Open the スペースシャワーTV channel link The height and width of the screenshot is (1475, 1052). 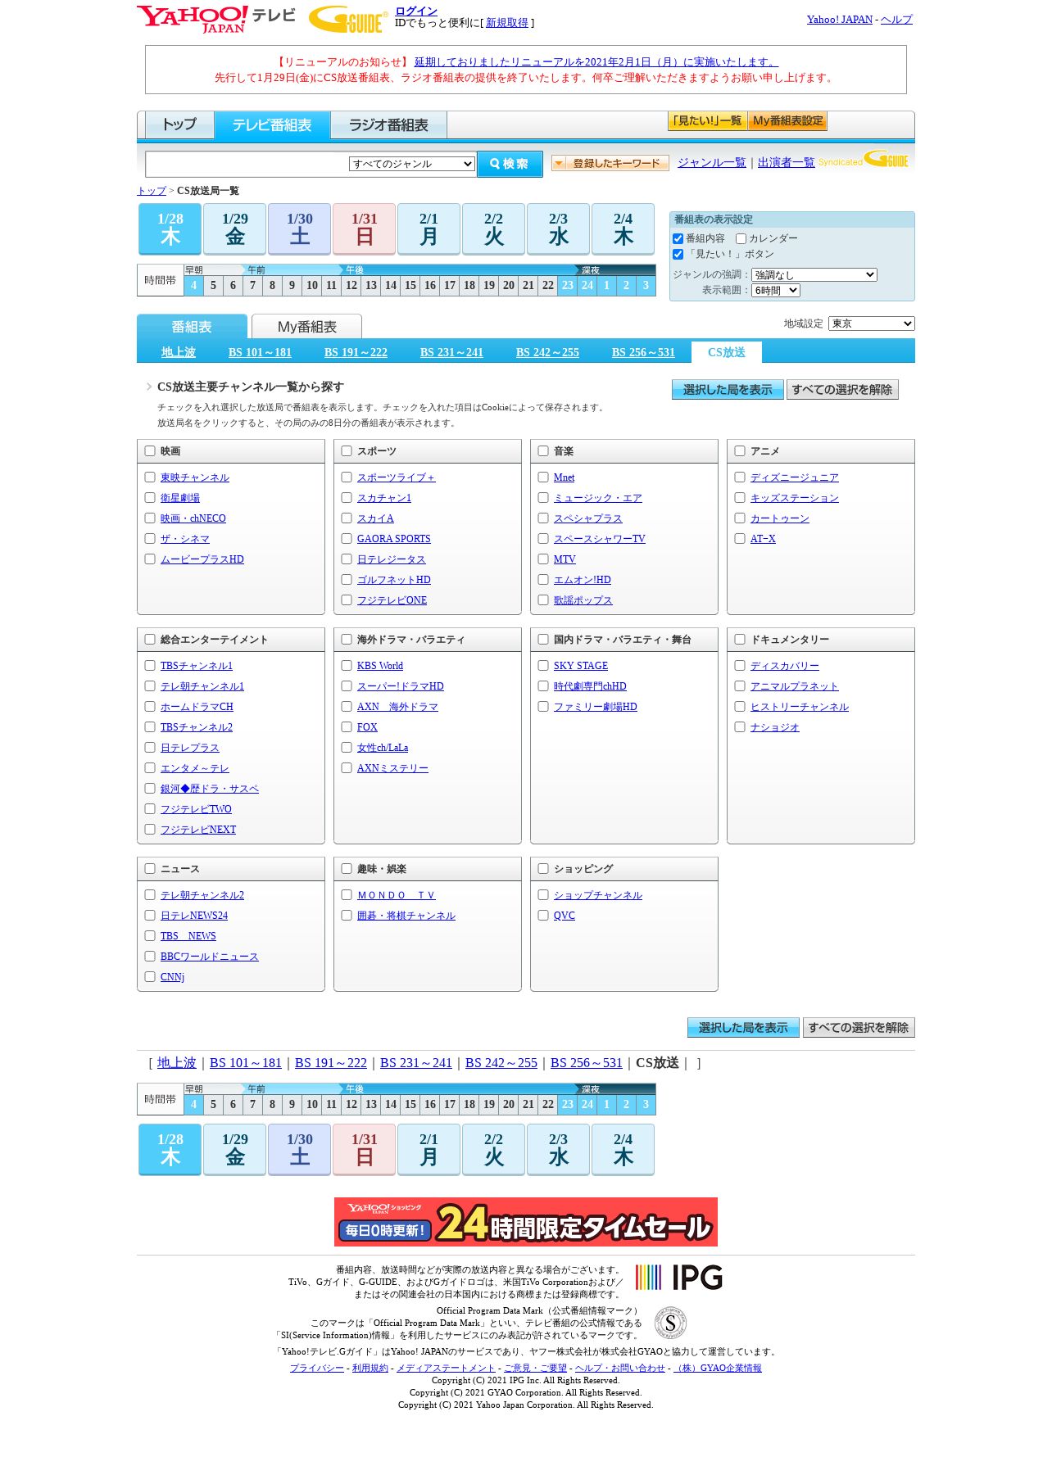[x=600, y=539]
